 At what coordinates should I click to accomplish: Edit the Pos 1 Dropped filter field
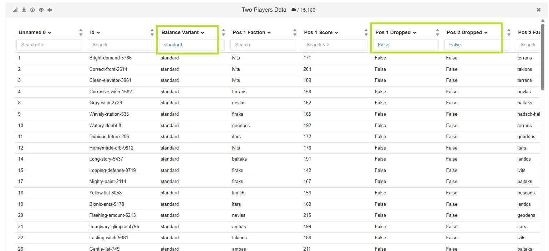[x=406, y=45]
